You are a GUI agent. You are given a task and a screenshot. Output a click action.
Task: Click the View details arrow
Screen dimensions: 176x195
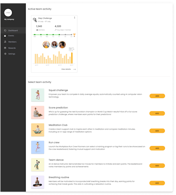coord(75,69)
